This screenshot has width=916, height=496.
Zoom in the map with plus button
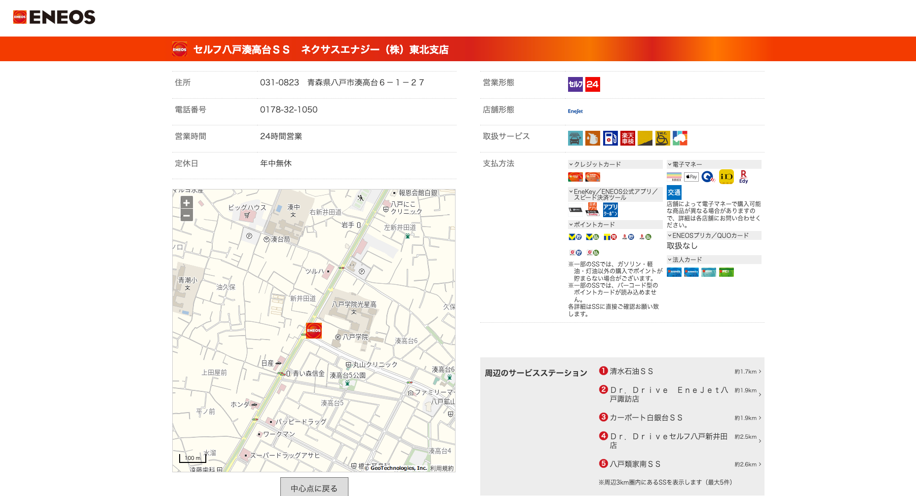[x=187, y=202]
